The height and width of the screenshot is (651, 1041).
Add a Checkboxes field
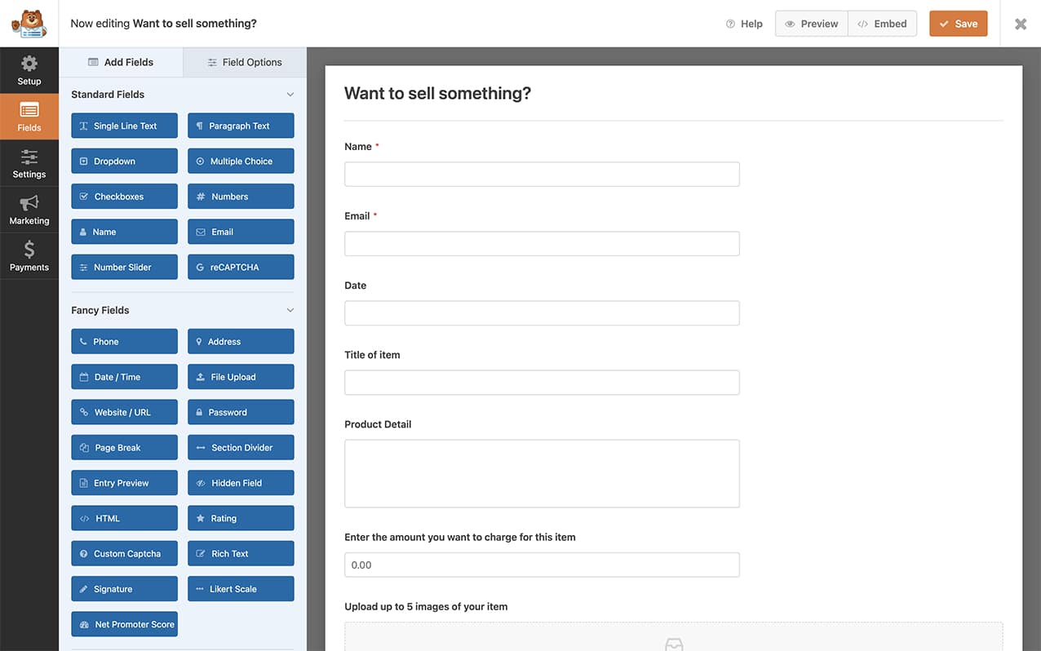[x=124, y=196]
